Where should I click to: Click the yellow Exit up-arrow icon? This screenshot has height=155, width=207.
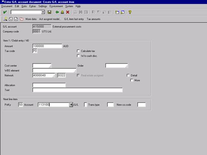click(x=62, y=12)
